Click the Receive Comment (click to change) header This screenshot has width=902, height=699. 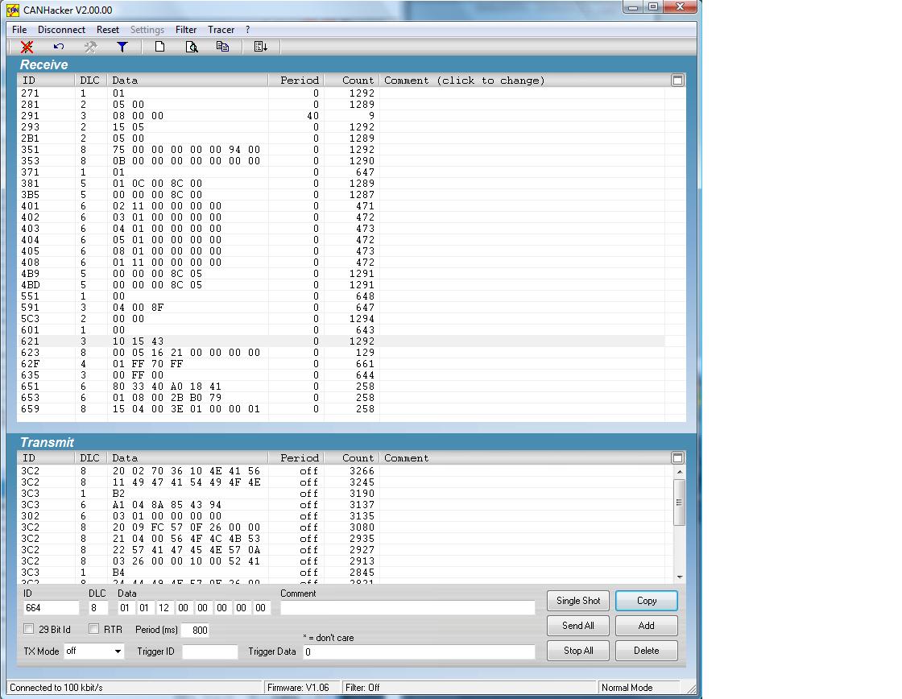click(x=464, y=81)
